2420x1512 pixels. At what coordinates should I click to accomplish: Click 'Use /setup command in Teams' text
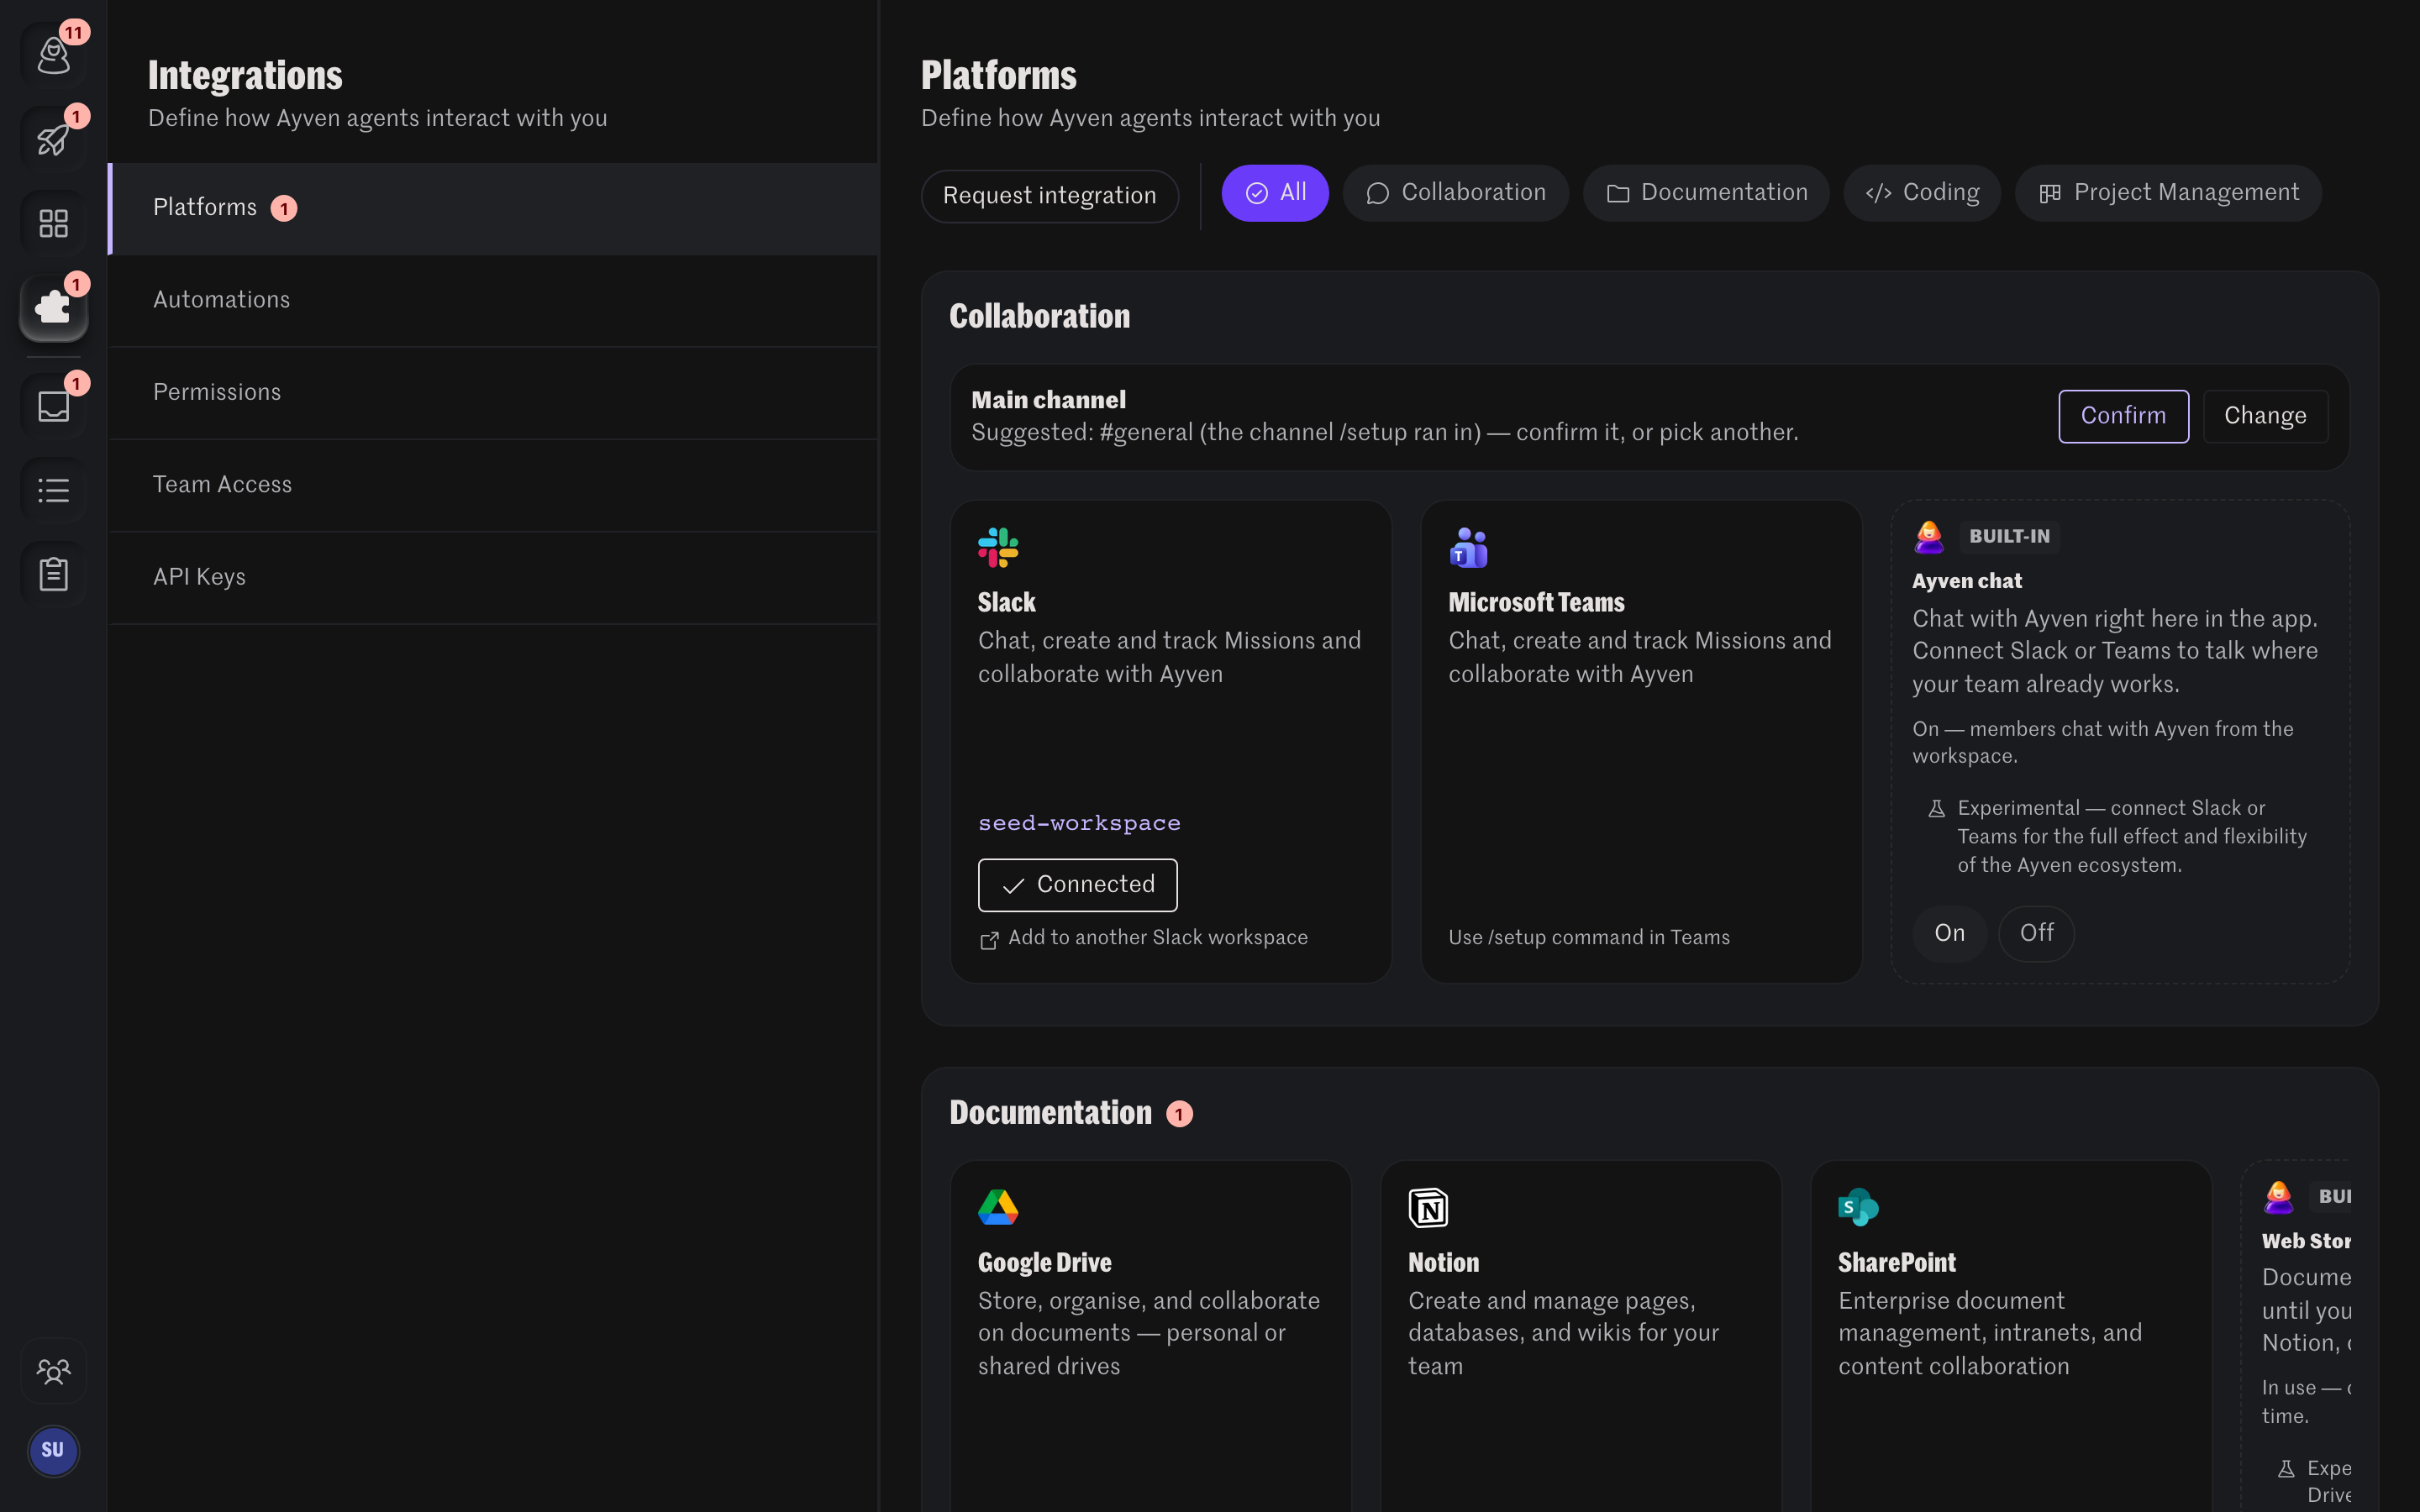[1589, 938]
